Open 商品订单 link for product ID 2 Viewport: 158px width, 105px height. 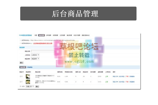pos(115,76)
